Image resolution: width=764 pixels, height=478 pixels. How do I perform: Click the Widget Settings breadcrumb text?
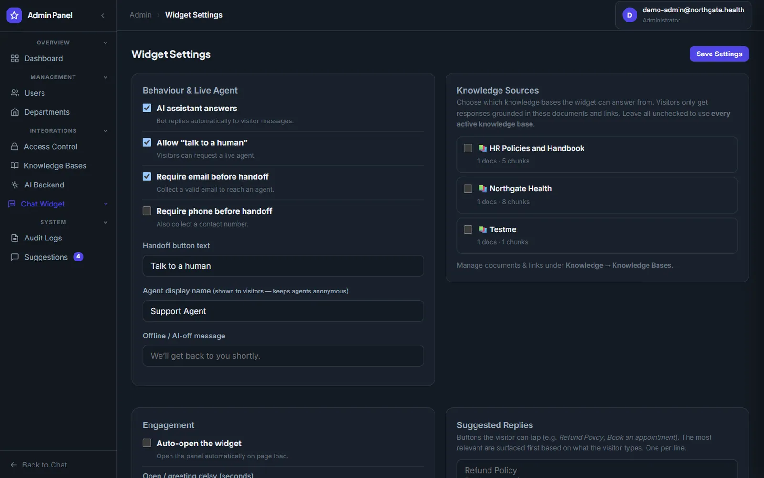(x=194, y=15)
